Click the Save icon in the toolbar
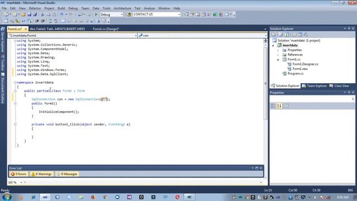This screenshot has width=357, height=201. click(30, 15)
